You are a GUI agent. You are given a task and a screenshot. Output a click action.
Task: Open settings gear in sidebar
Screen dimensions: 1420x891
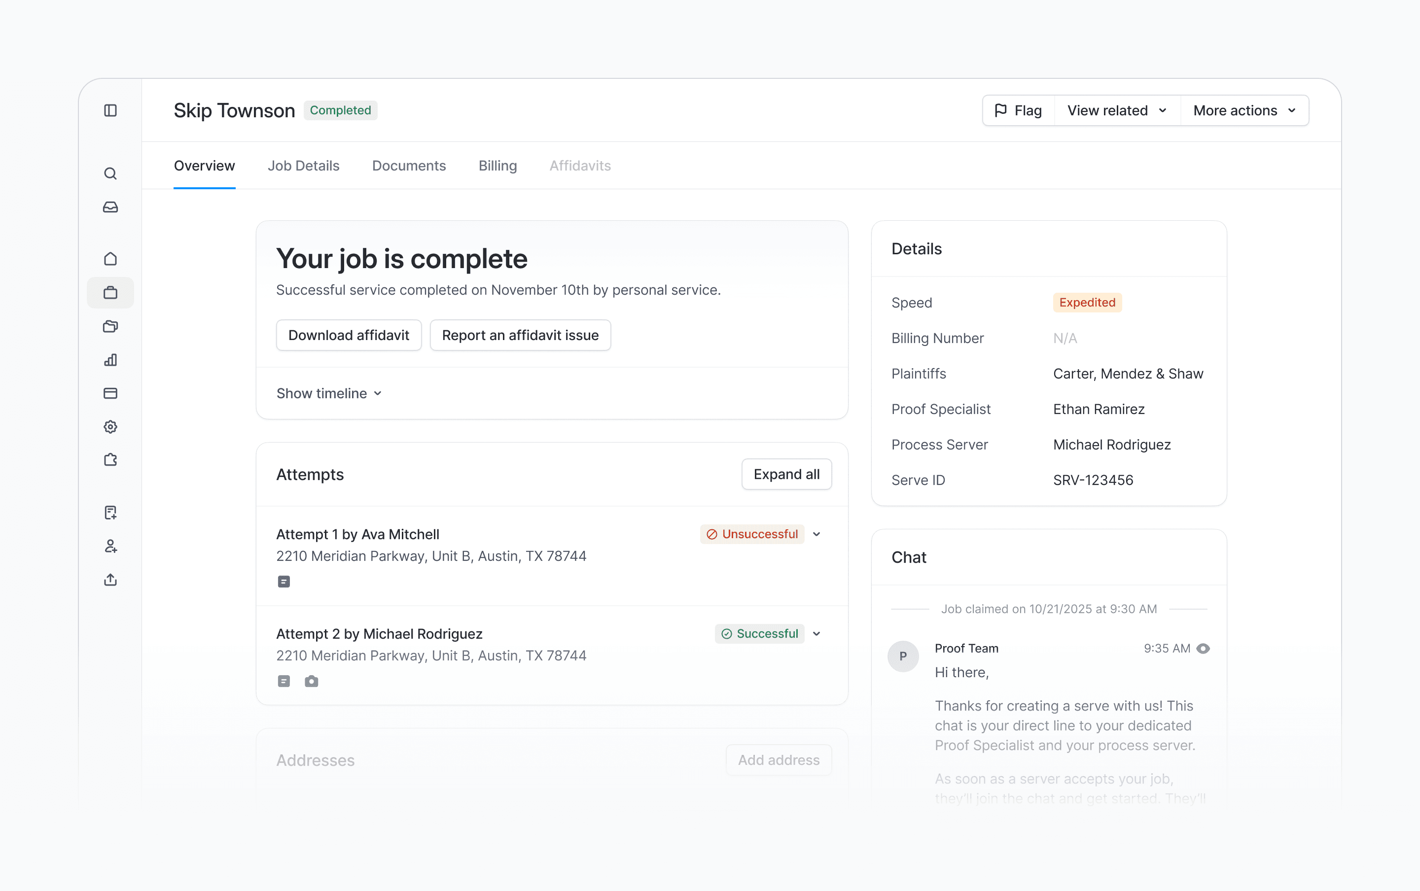pyautogui.click(x=110, y=427)
